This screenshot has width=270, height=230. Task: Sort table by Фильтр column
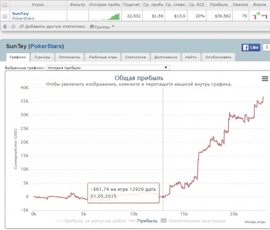[x=78, y=5]
